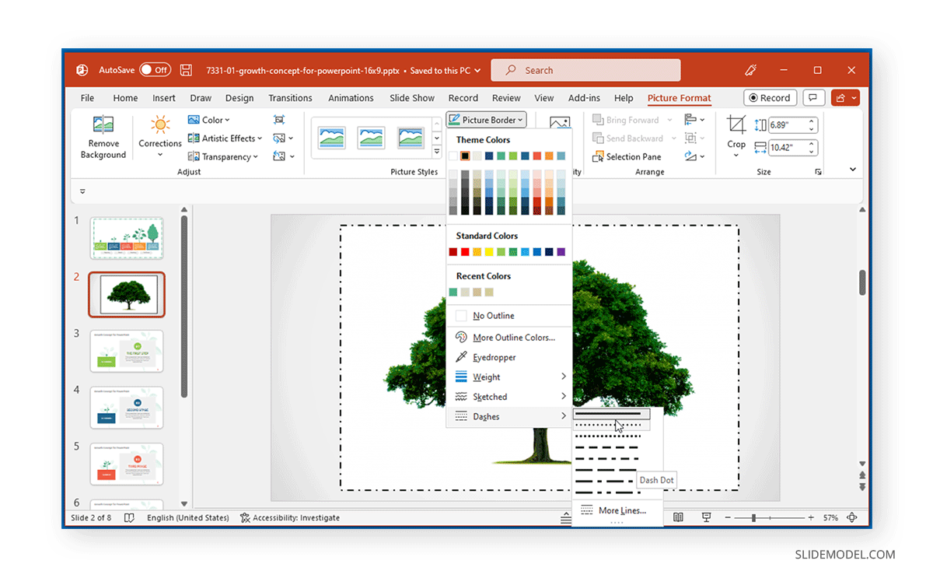Image resolution: width=933 pixels, height=578 pixels.
Task: Open Reading View from the status bar
Action: [678, 517]
